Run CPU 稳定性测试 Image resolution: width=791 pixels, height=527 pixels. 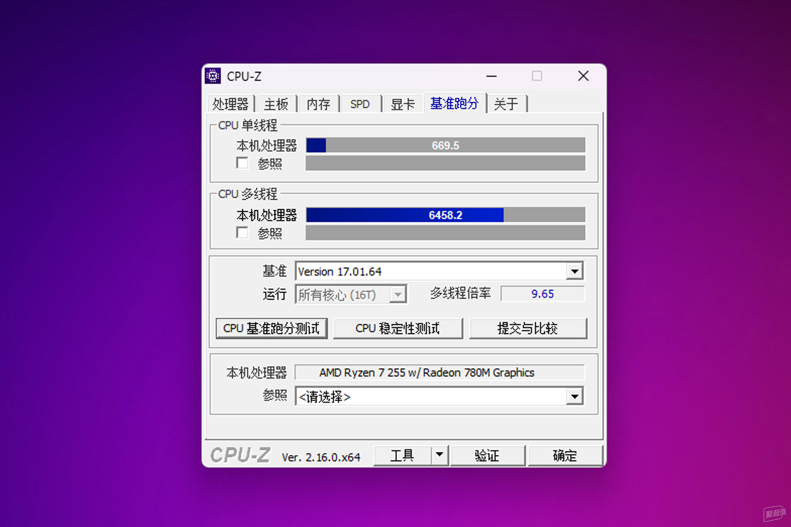coord(398,329)
